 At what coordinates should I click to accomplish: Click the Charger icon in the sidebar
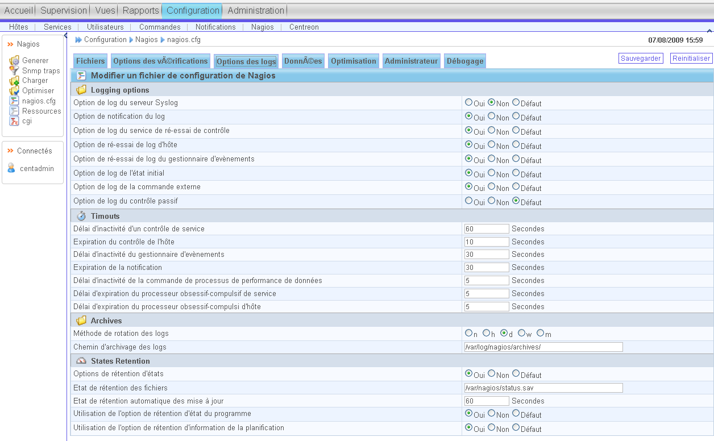(x=14, y=81)
